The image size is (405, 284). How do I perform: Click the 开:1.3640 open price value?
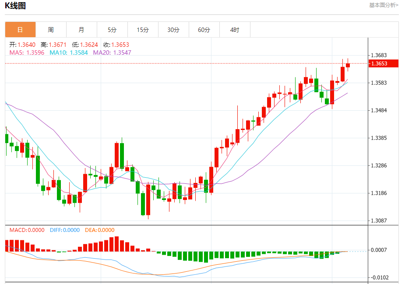(x=22, y=45)
